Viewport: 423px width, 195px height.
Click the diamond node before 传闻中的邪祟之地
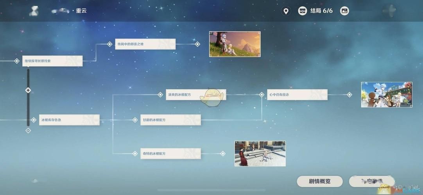tap(109, 44)
